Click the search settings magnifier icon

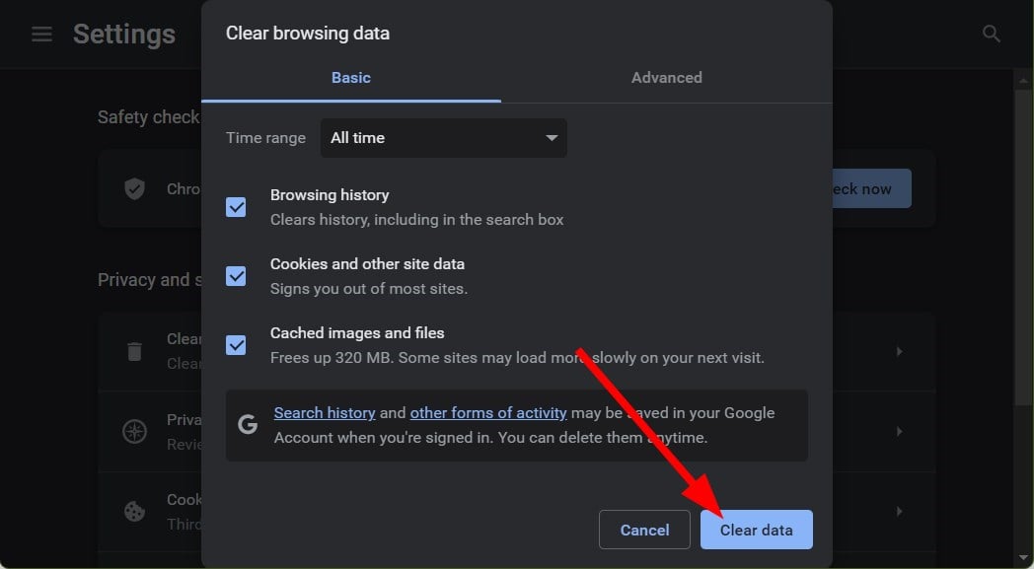tap(992, 35)
